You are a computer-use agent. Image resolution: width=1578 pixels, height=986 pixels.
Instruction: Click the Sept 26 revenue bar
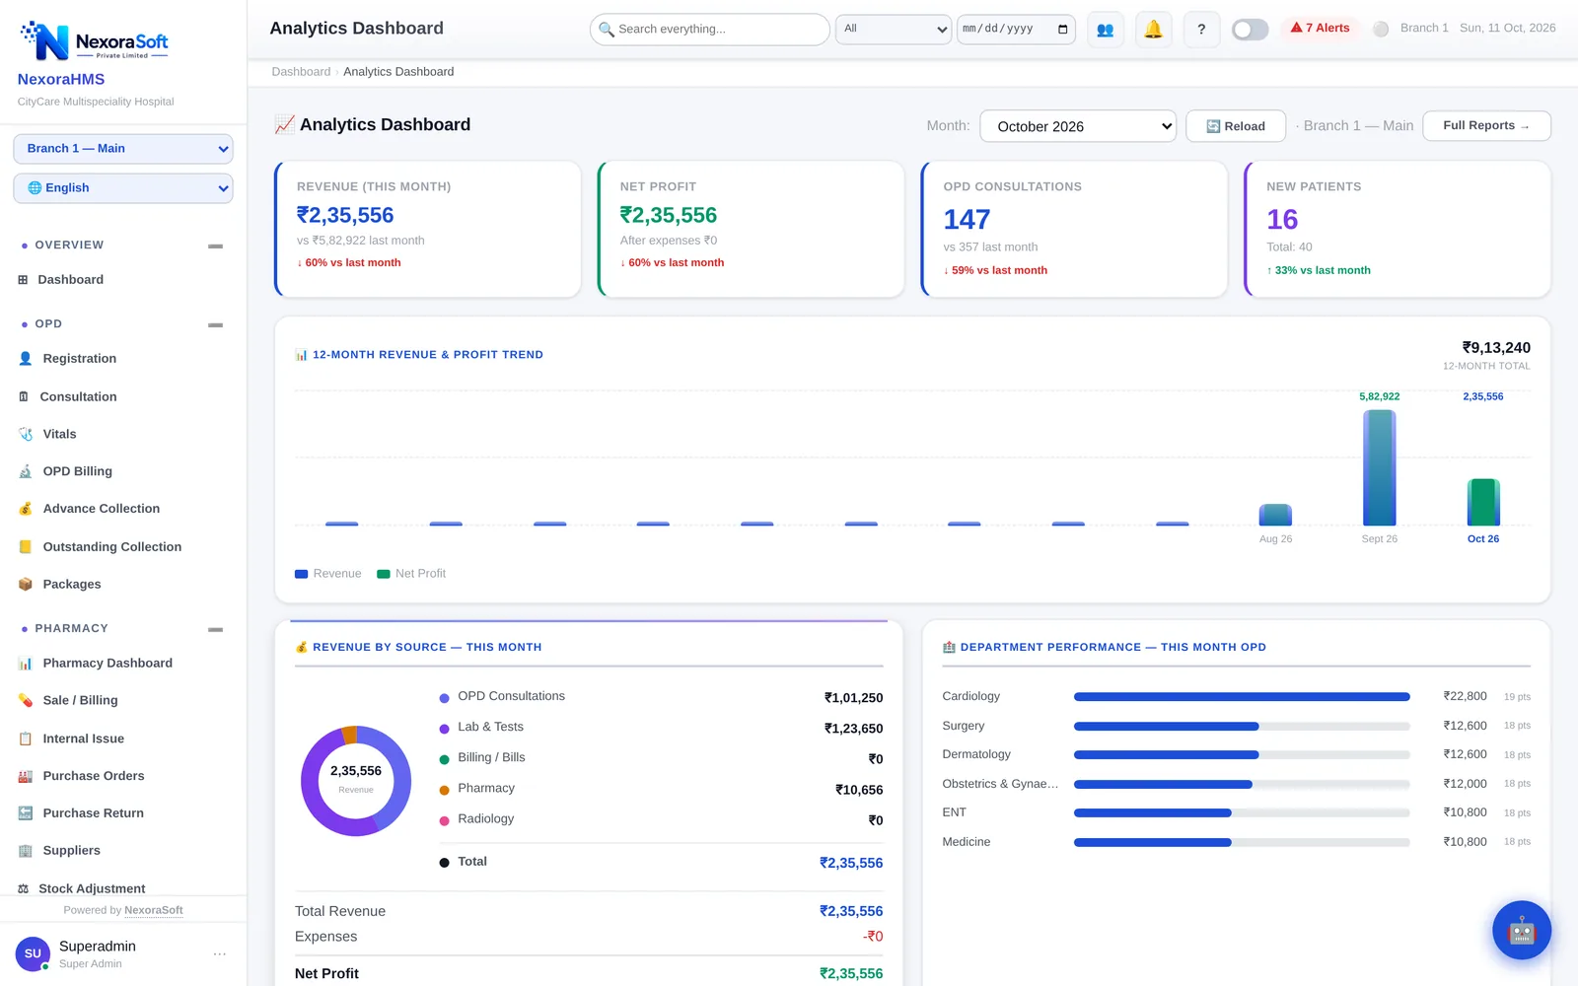point(1379,467)
